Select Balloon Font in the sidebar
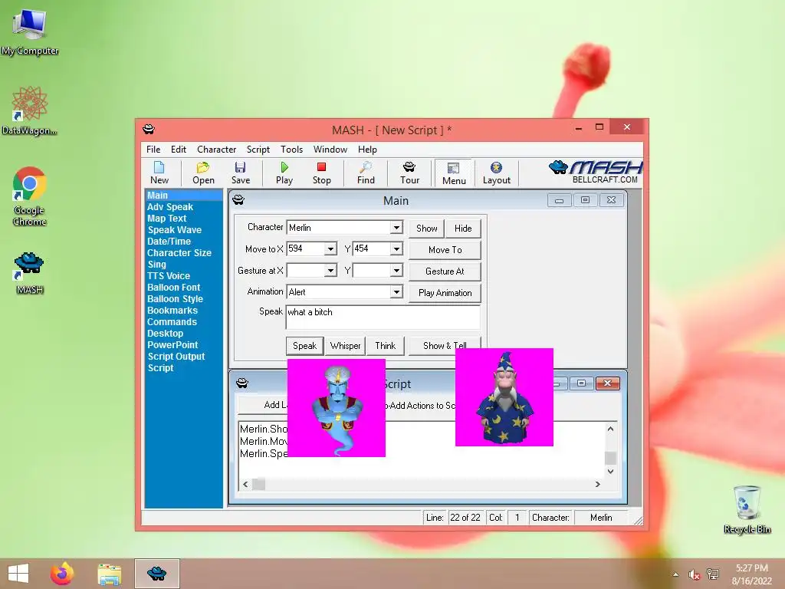 coord(173,288)
